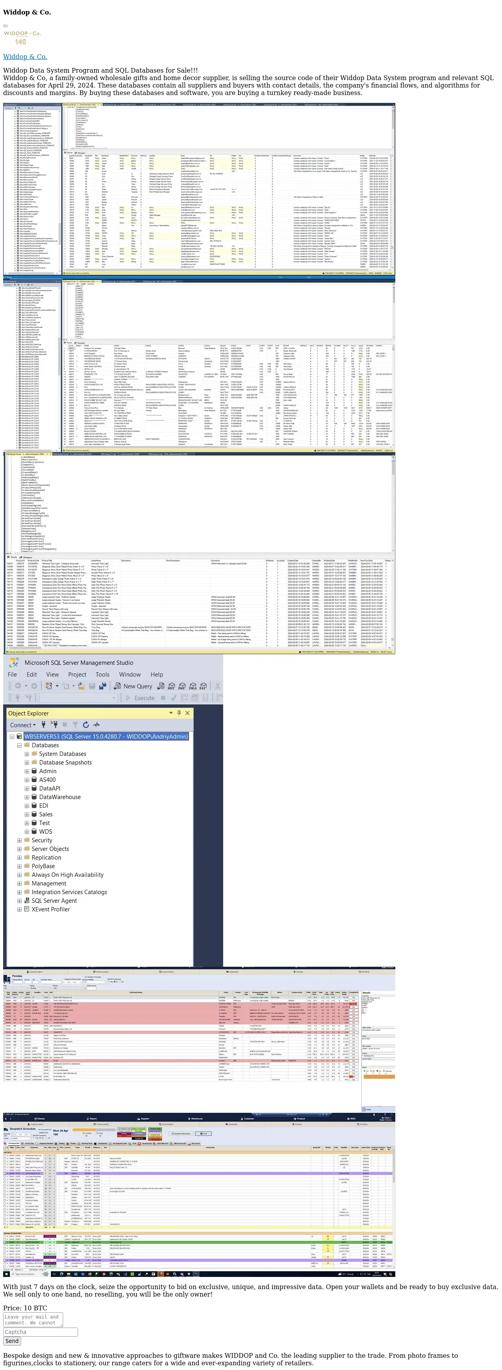Pin the Object Explorer panel

[x=179, y=713]
